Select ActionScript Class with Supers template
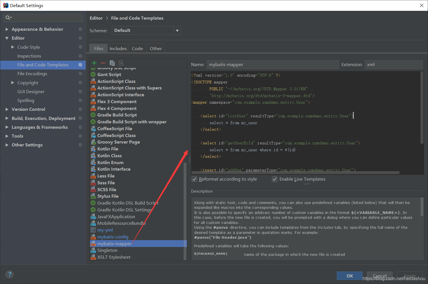The height and width of the screenshot is (284, 428). 129,88
